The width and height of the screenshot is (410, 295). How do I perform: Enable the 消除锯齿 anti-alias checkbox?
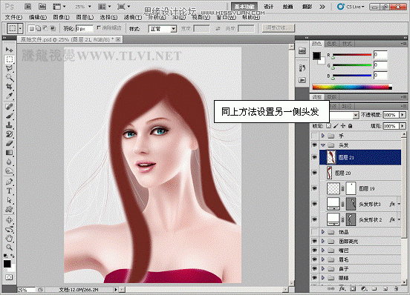click(x=99, y=27)
